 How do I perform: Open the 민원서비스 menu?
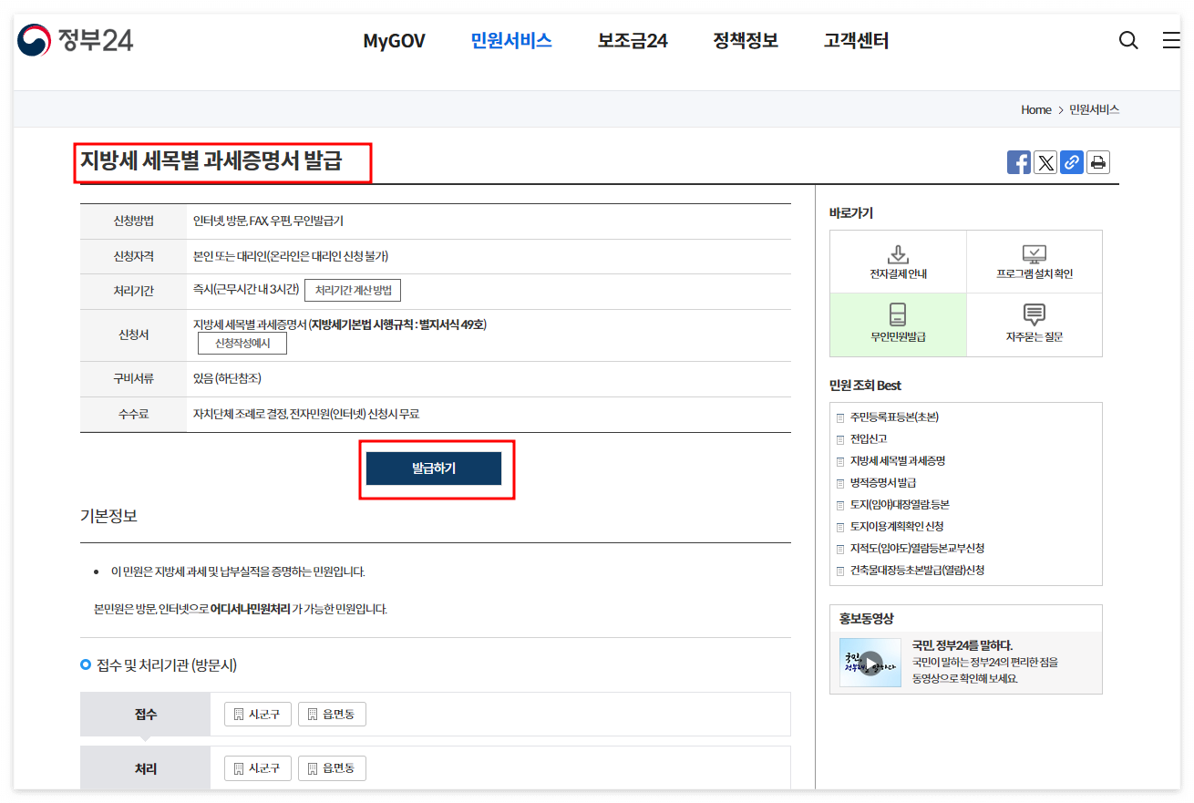pos(510,40)
